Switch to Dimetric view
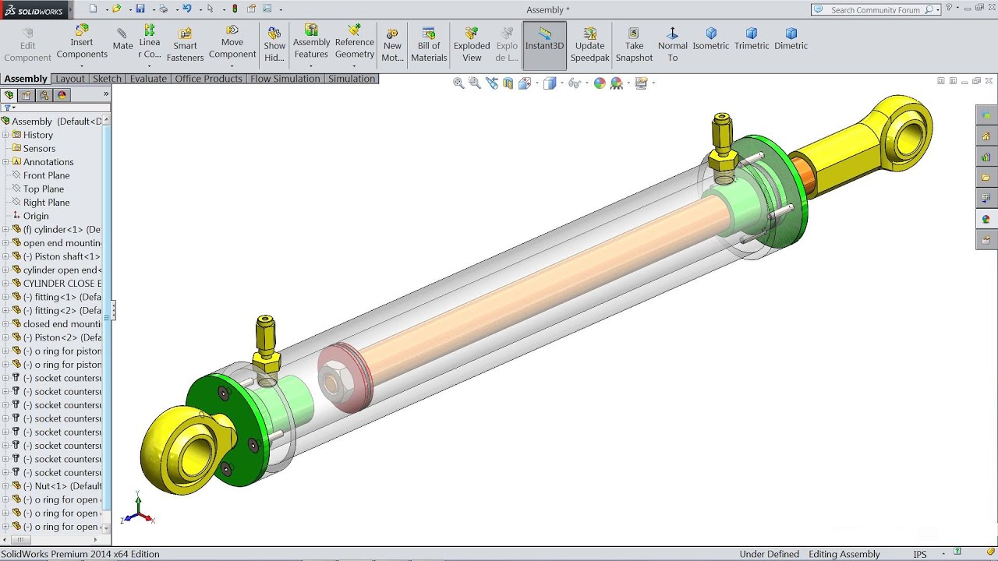This screenshot has width=998, height=561. click(x=791, y=39)
